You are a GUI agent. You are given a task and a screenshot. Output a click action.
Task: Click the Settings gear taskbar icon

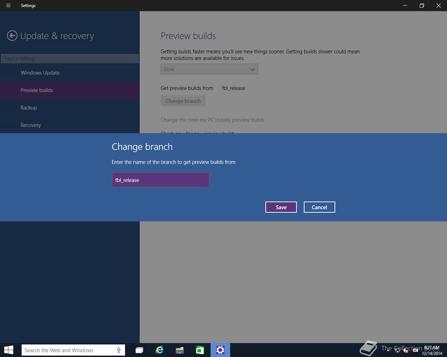(220, 350)
